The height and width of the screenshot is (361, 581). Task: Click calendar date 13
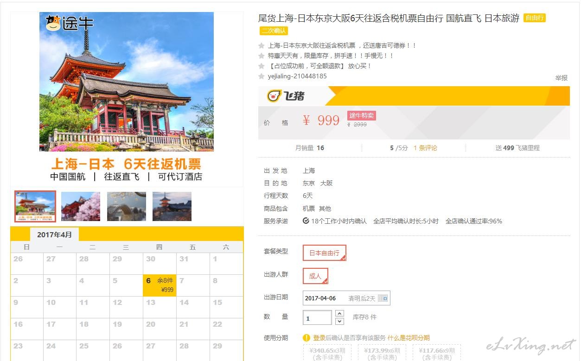(x=160, y=307)
